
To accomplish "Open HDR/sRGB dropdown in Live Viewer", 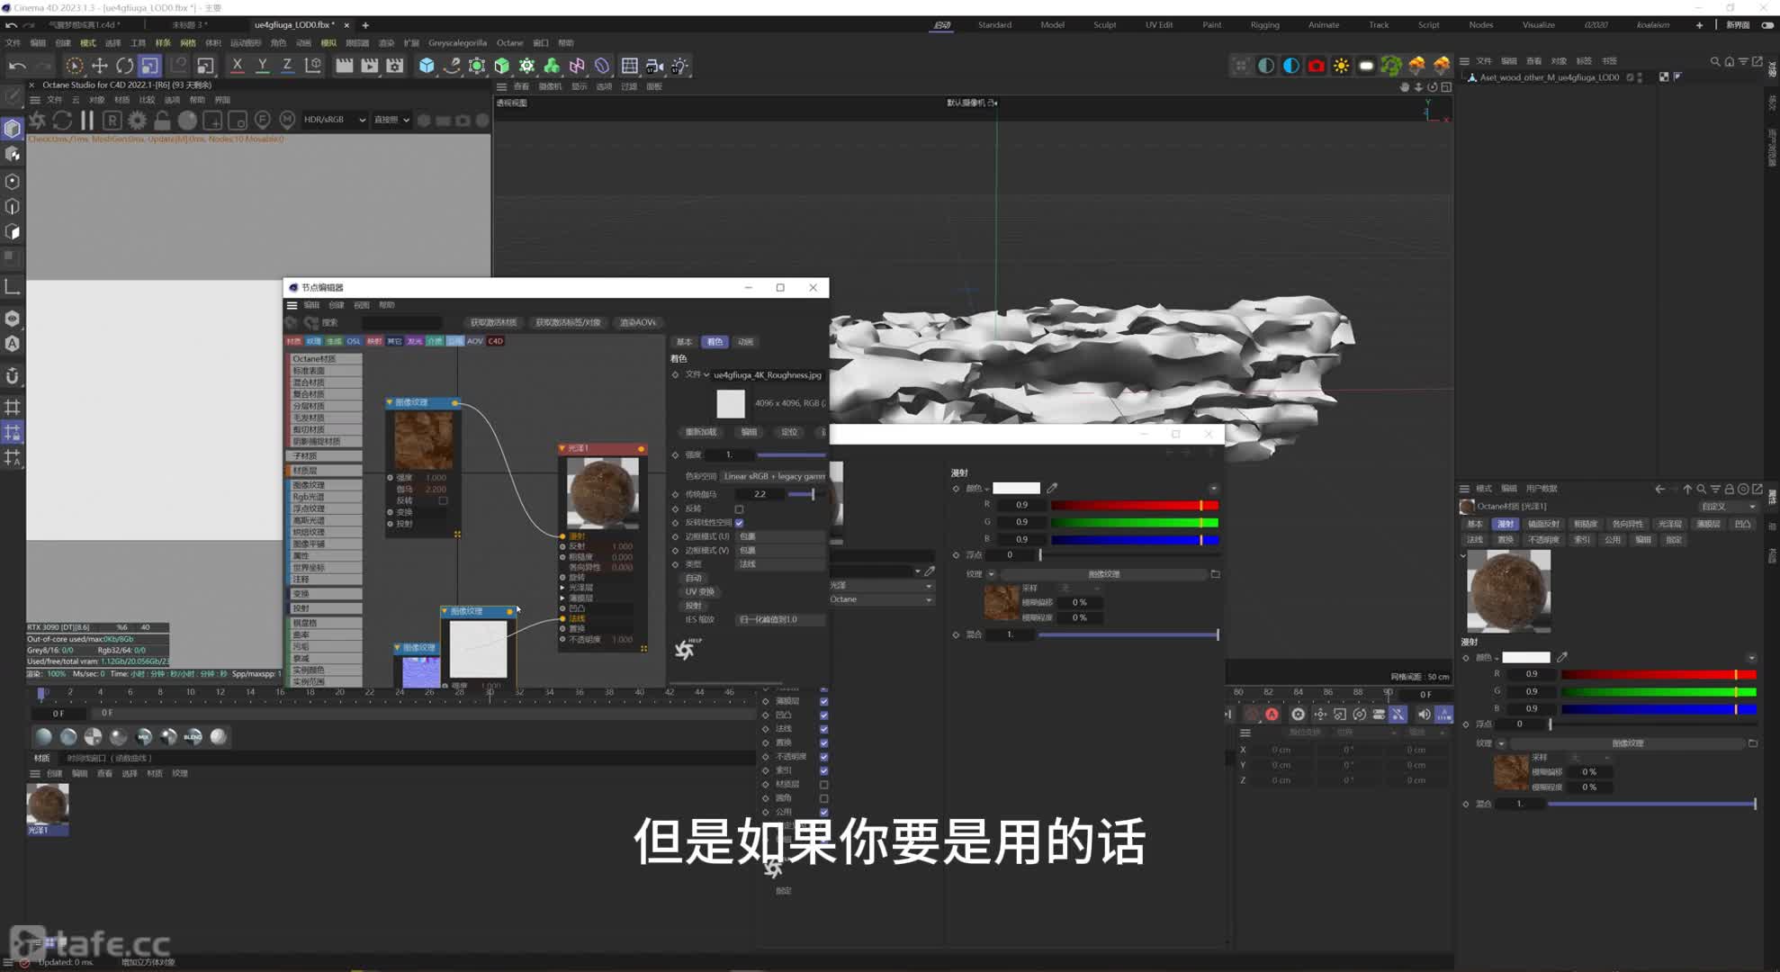I will [335, 120].
